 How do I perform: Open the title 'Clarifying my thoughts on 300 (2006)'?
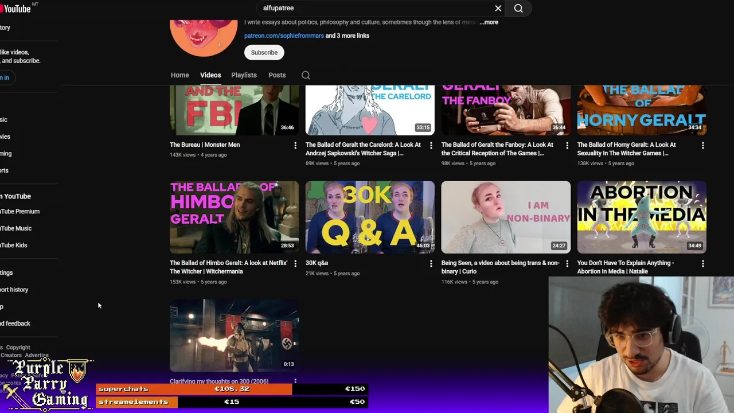[x=219, y=381]
